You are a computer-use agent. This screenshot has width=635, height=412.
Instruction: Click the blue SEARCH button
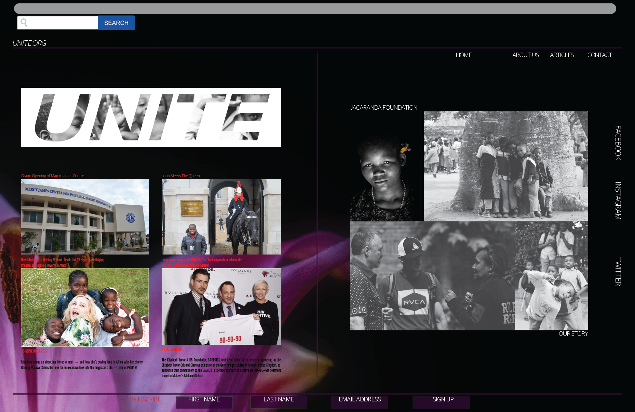point(116,23)
